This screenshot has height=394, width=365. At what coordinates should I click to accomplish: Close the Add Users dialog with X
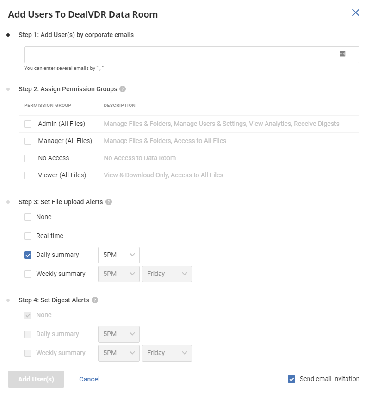[x=355, y=13]
